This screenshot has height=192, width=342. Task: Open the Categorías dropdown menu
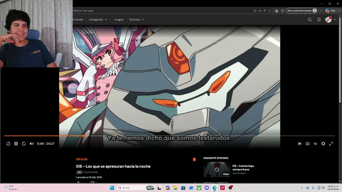tap(98, 19)
